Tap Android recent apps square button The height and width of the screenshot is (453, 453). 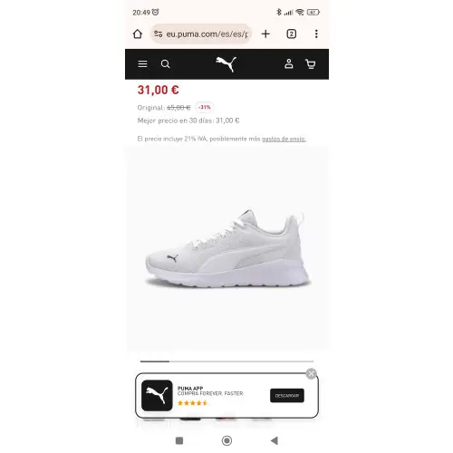179,440
